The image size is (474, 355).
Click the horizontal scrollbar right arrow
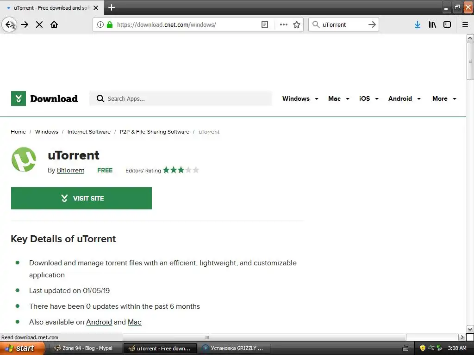(462, 337)
